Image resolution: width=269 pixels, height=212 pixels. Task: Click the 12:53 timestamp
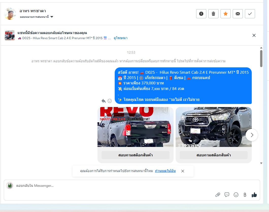[131, 52]
